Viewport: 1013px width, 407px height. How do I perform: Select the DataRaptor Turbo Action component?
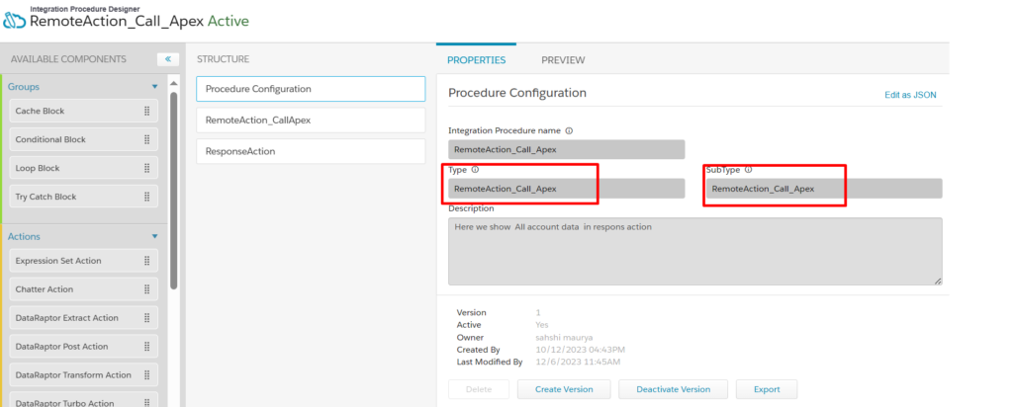click(83, 400)
